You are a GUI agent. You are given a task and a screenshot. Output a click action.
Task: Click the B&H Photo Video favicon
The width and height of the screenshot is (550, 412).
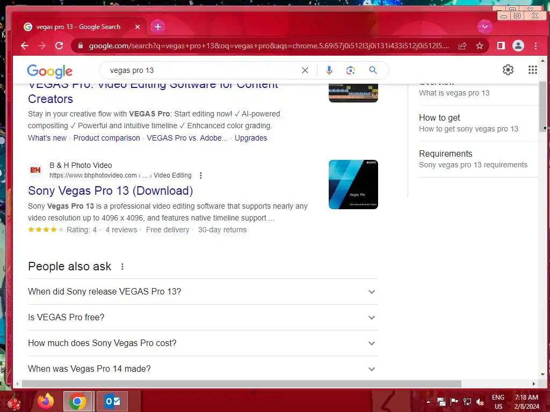point(35,170)
